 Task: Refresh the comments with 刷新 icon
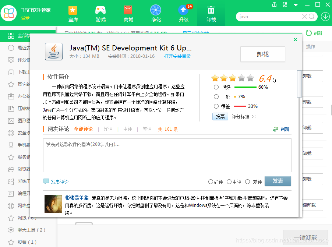[275, 129]
